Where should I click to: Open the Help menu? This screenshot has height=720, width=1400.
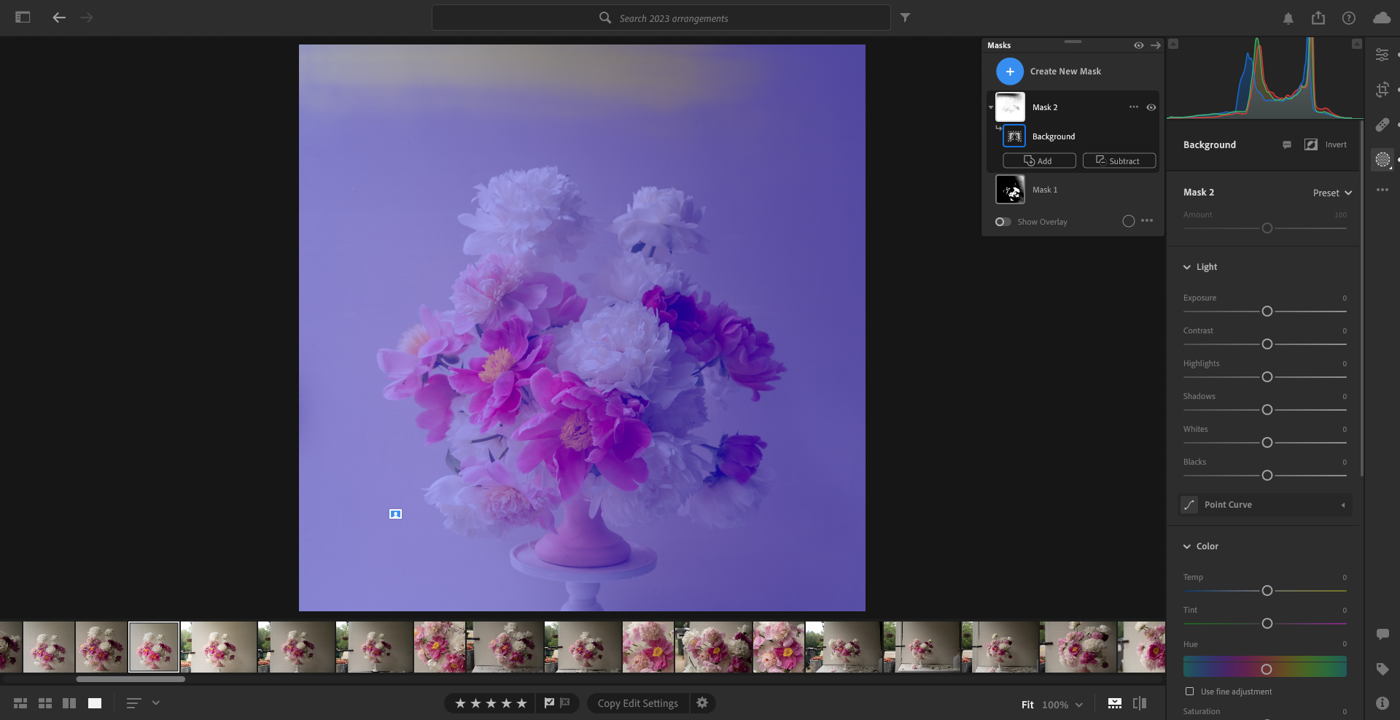click(x=1348, y=18)
